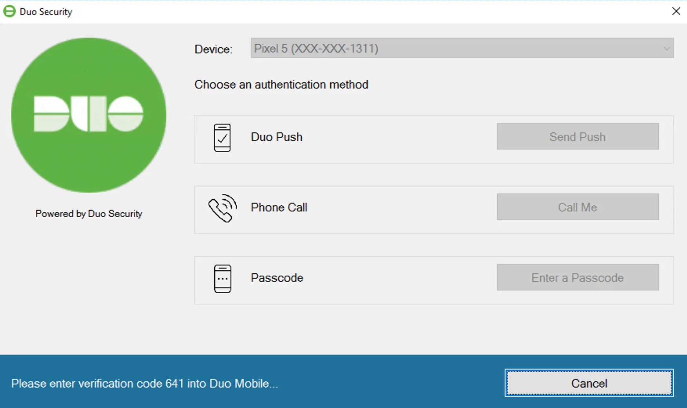The height and width of the screenshot is (408, 687).
Task: Click the Call Me button
Action: tap(577, 207)
